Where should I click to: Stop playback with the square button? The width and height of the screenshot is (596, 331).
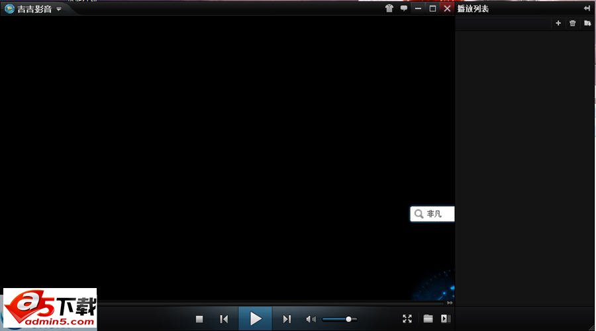tap(199, 319)
